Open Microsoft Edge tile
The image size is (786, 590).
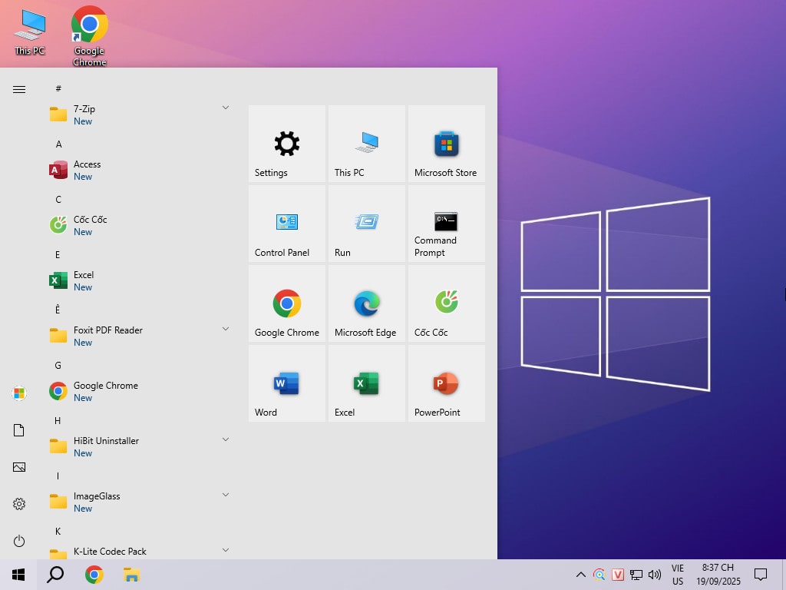point(366,303)
